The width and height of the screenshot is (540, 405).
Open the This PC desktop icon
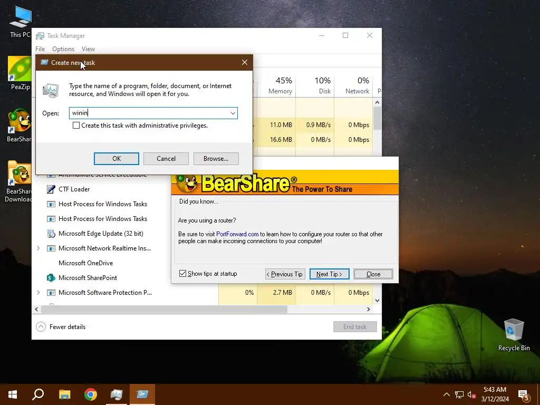pyautogui.click(x=21, y=21)
